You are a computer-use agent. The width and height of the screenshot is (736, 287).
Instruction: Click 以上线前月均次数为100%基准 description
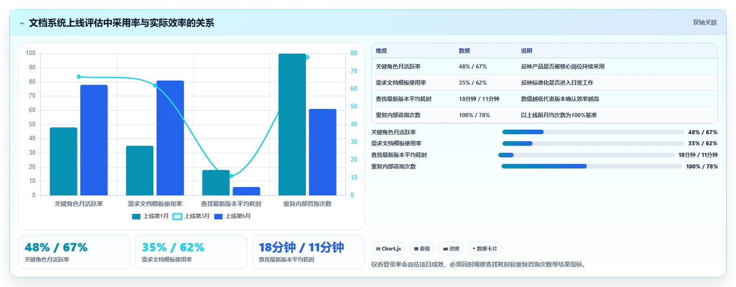point(559,115)
